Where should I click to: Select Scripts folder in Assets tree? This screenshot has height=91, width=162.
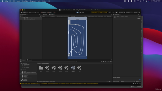coord(25,79)
